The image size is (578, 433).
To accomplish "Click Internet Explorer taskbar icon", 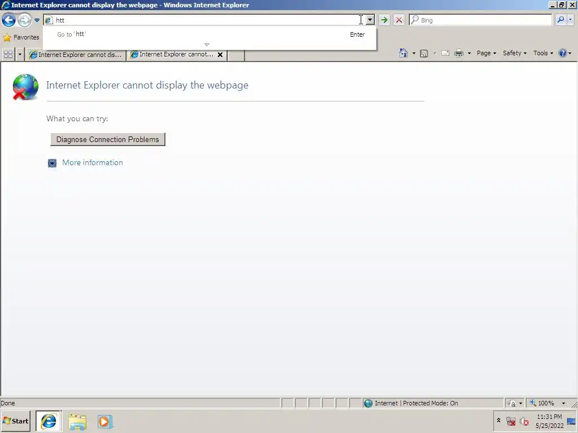I will (x=49, y=421).
